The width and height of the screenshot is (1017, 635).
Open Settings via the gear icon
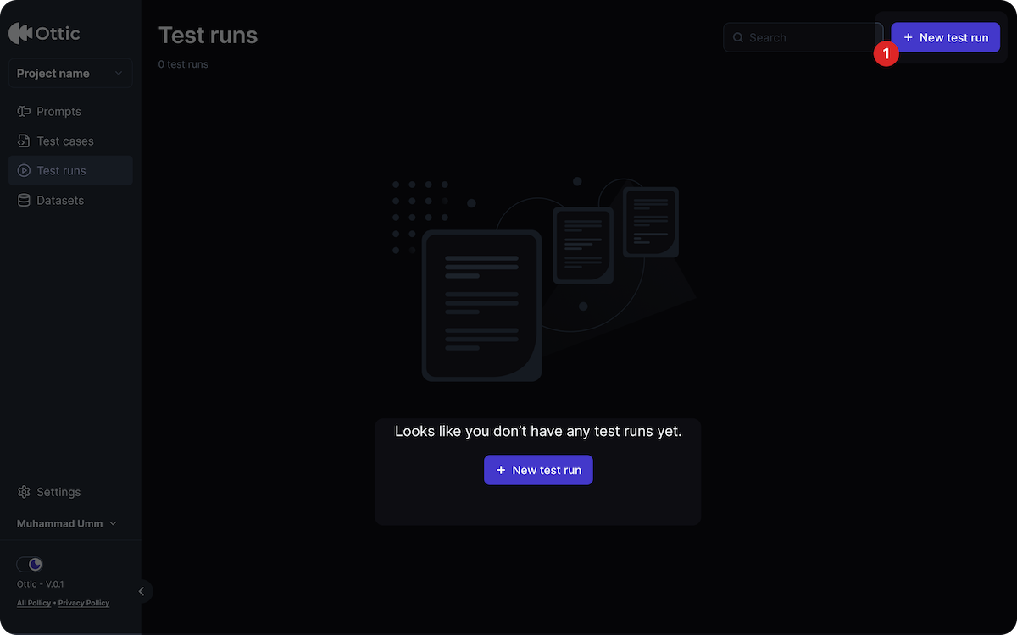click(22, 492)
